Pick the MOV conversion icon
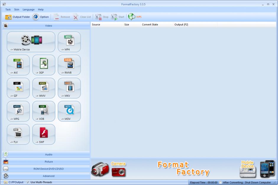Image resolution: width=278 pixels, height=185 pixels. pyautogui.click(x=69, y=111)
